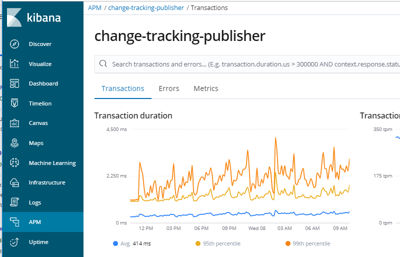Select Infrastructure label in sidebar
This screenshot has width=400, height=257.
click(x=47, y=182)
